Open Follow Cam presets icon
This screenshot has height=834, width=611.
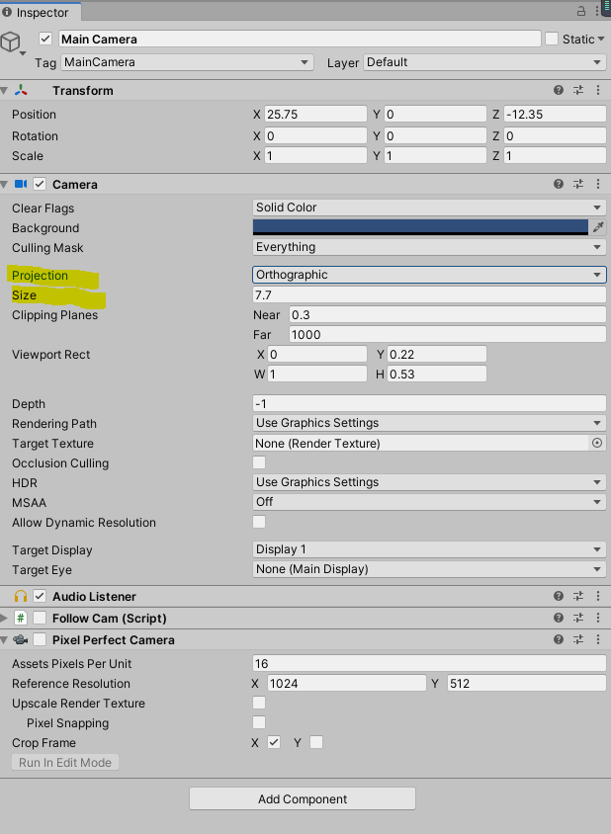[x=578, y=618]
